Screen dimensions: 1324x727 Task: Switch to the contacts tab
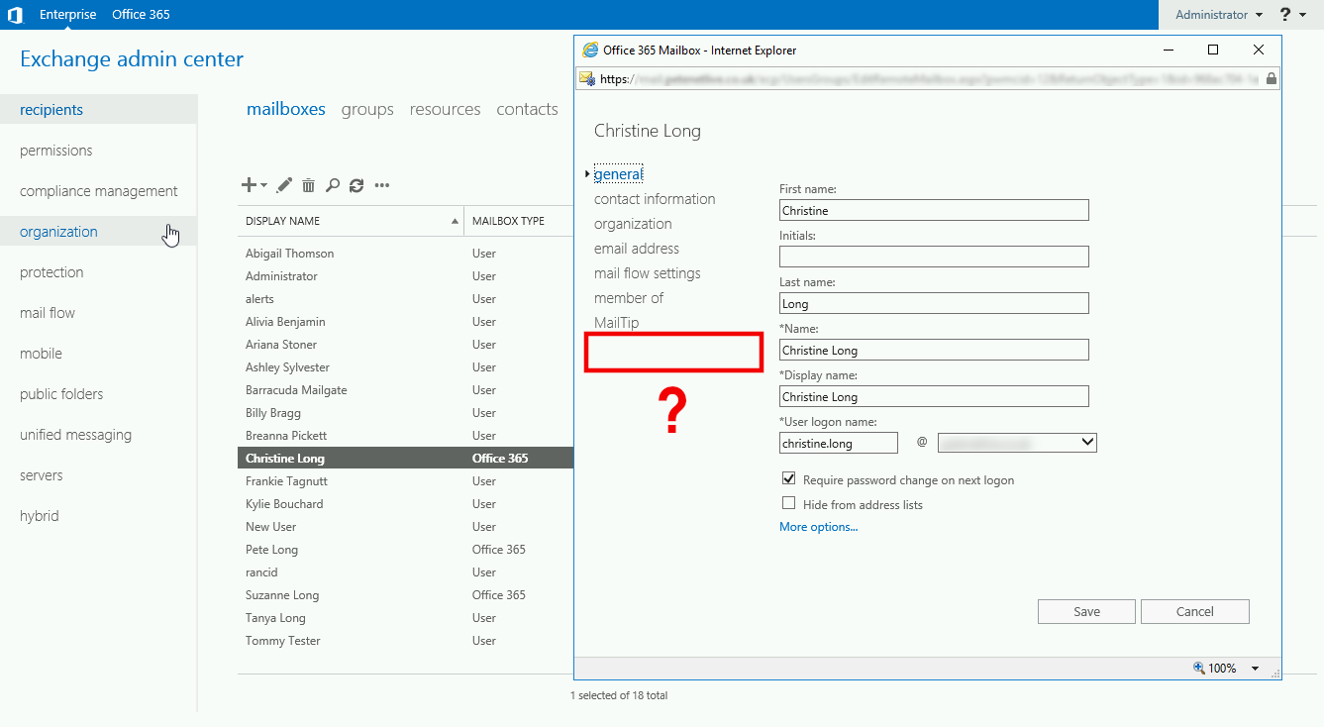(527, 109)
